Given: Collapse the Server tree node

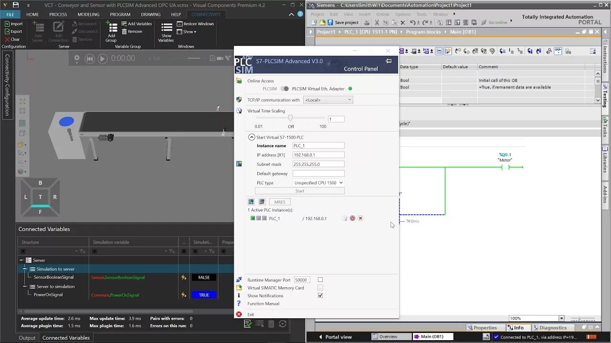Looking at the screenshot, I should 21,260.
